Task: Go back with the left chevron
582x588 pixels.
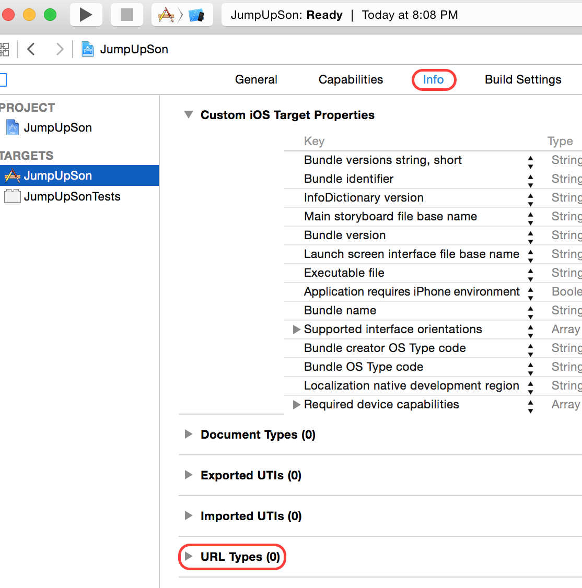Action: point(31,49)
